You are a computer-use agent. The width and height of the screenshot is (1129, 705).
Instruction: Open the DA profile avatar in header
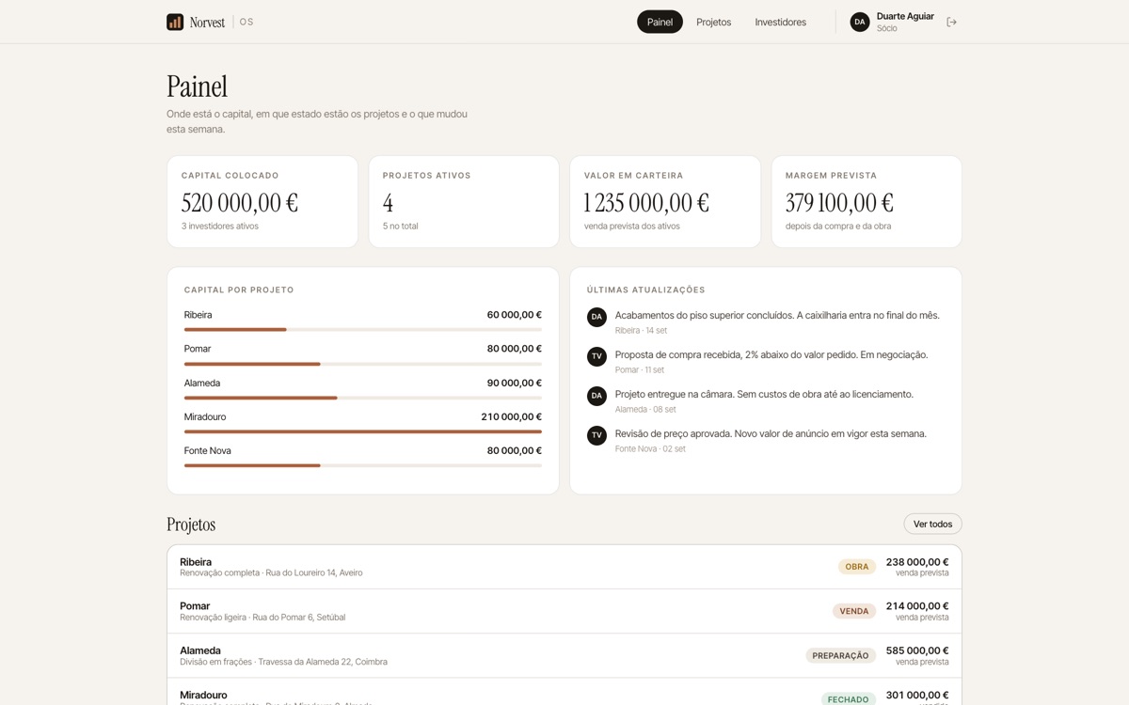[x=860, y=22]
